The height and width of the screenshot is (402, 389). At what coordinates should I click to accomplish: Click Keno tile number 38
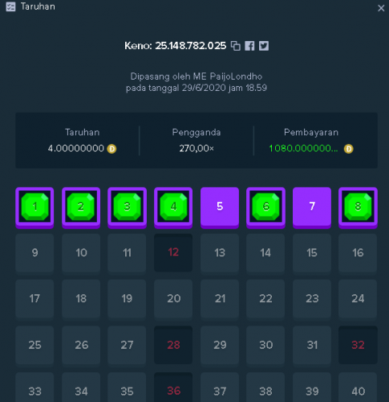point(265,388)
